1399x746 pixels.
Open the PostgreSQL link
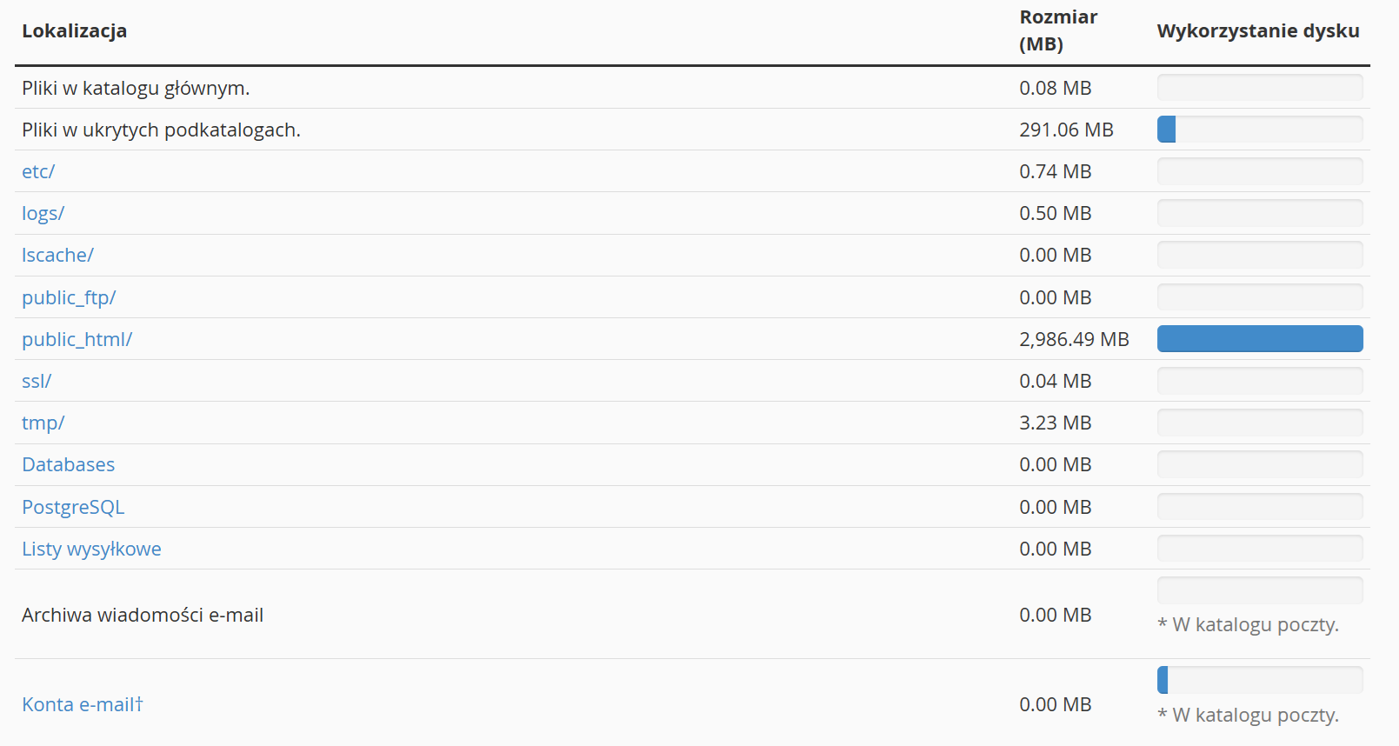point(73,507)
